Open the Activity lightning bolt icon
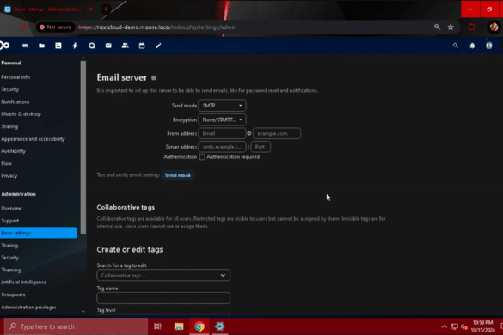The width and height of the screenshot is (503, 335). (x=75, y=46)
